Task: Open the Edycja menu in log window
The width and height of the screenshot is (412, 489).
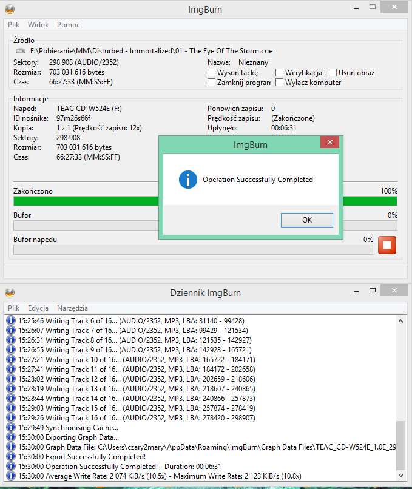Action: pyautogui.click(x=38, y=308)
